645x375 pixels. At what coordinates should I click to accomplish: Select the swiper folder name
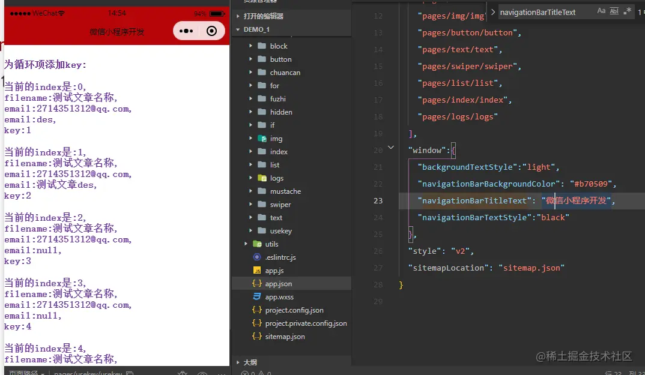click(x=280, y=205)
